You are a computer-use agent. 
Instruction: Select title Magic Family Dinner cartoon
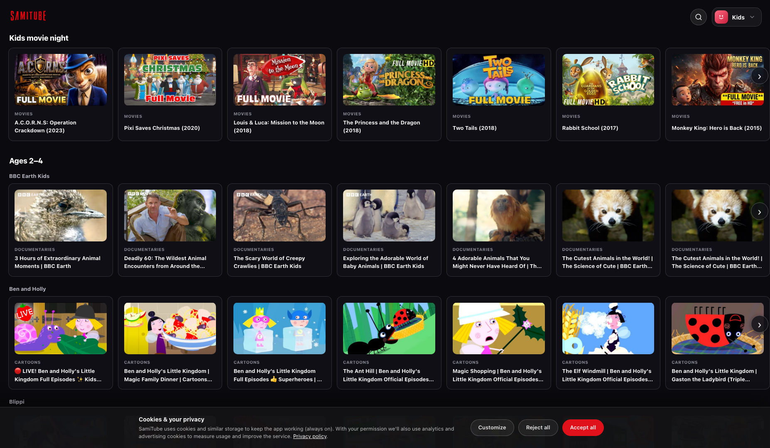(168, 375)
